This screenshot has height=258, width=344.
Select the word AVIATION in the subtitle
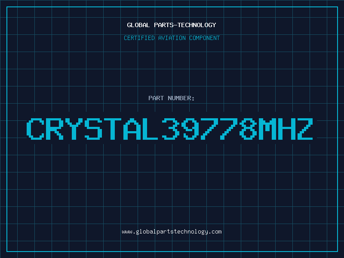tap(172, 38)
